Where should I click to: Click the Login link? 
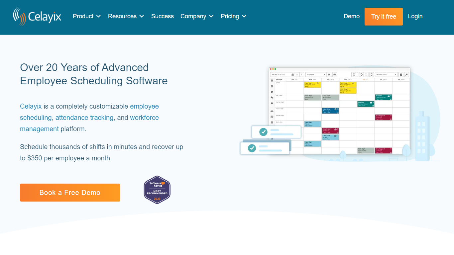pos(415,16)
